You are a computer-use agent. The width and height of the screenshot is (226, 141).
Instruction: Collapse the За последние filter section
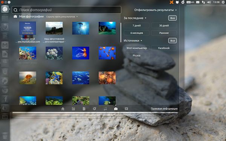click(x=135, y=18)
